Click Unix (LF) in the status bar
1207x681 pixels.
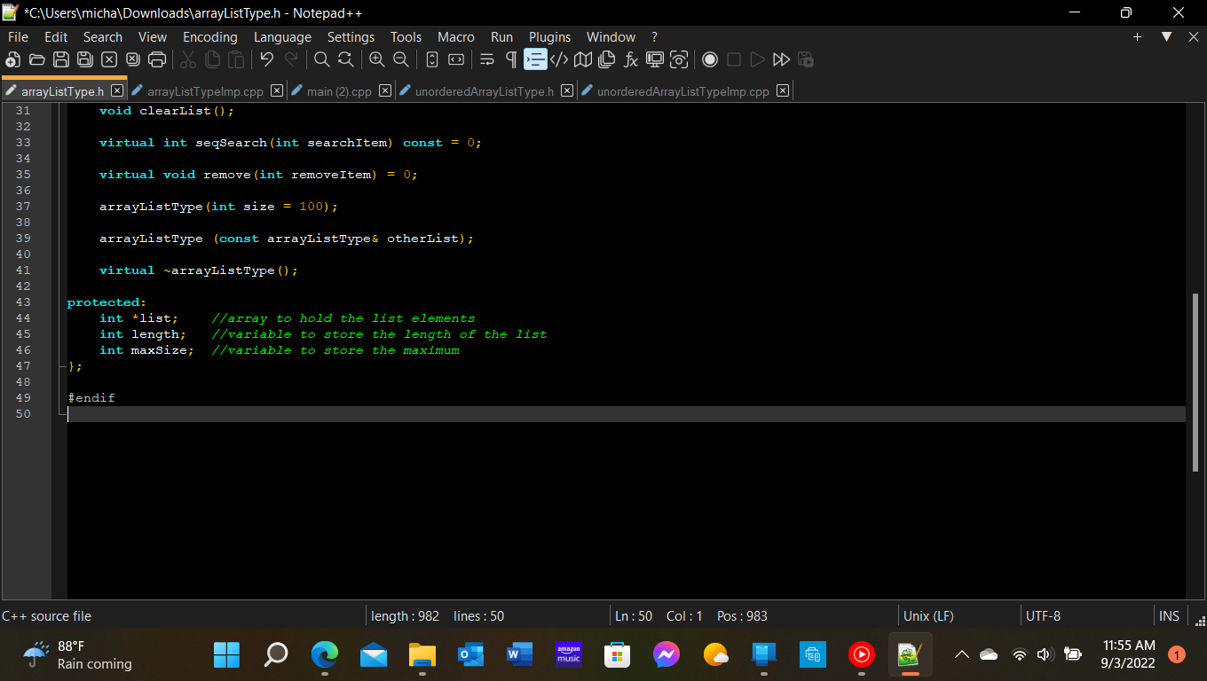pyautogui.click(x=928, y=615)
